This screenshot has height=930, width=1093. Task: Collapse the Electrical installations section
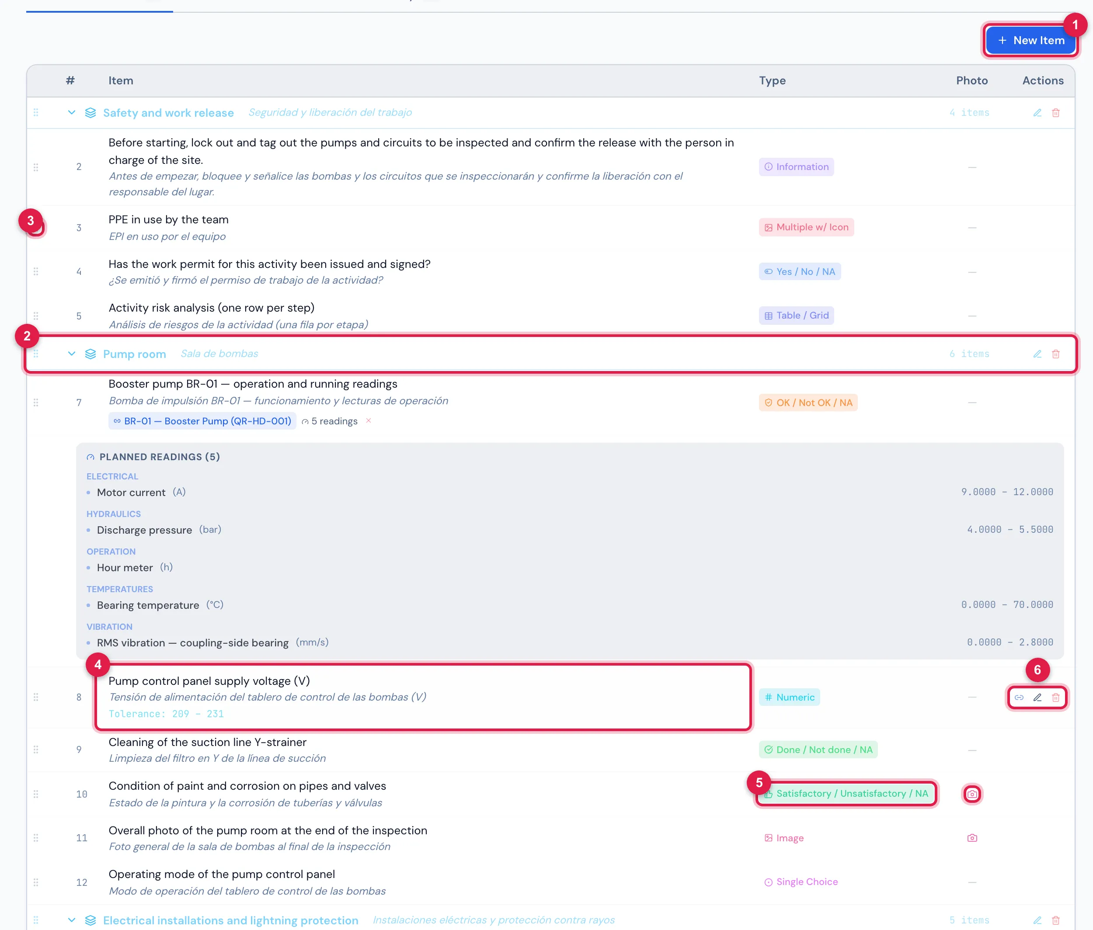point(72,920)
